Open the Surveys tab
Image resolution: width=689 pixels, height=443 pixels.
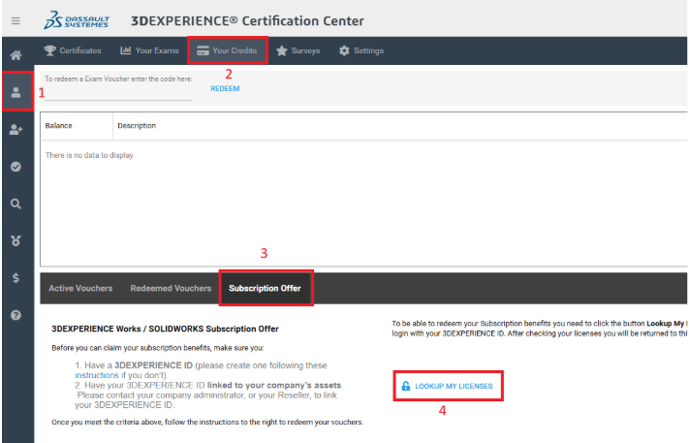pos(298,50)
